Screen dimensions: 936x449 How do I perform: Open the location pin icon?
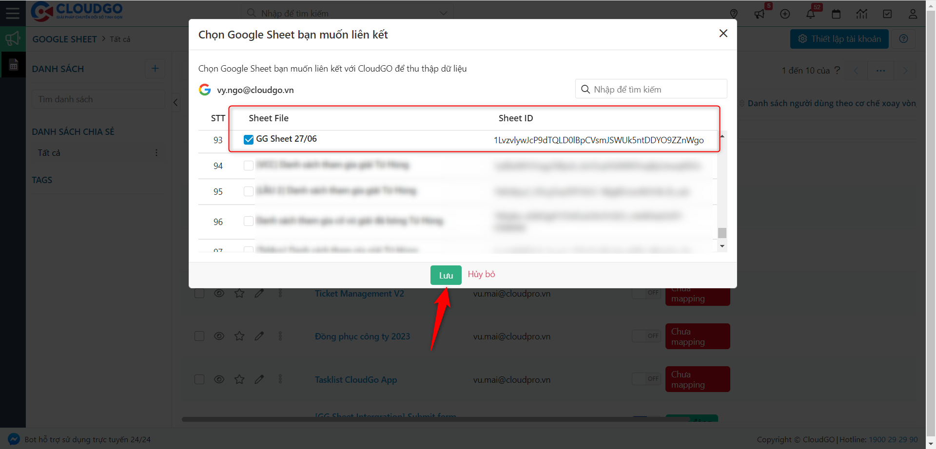(x=734, y=14)
